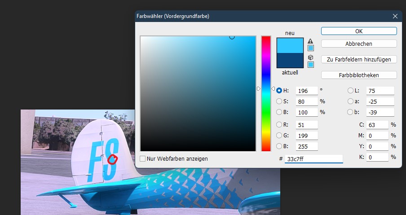
Task: Click the K black percentage field
Action: [377, 157]
